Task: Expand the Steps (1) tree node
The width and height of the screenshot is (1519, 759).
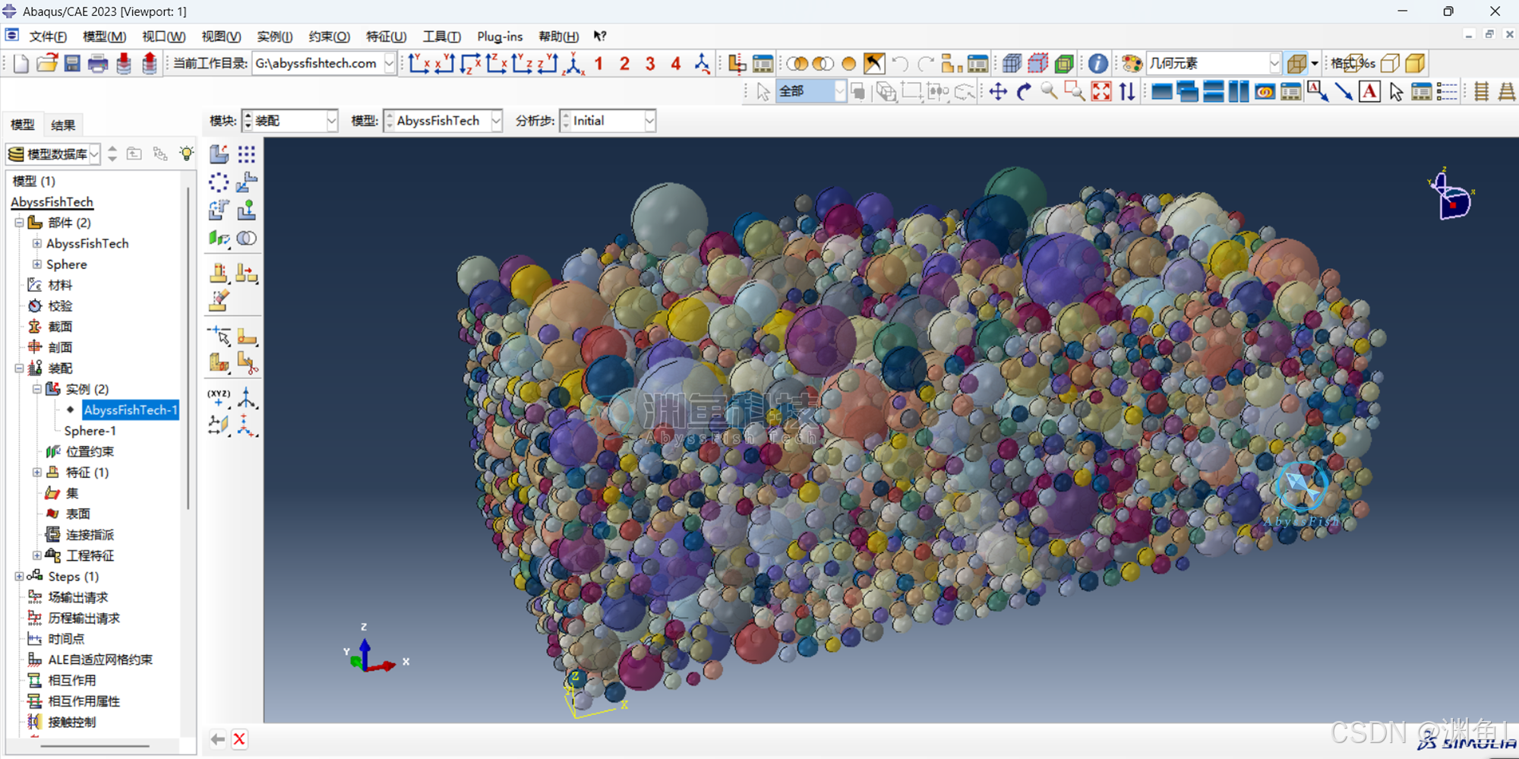Action: pos(19,577)
